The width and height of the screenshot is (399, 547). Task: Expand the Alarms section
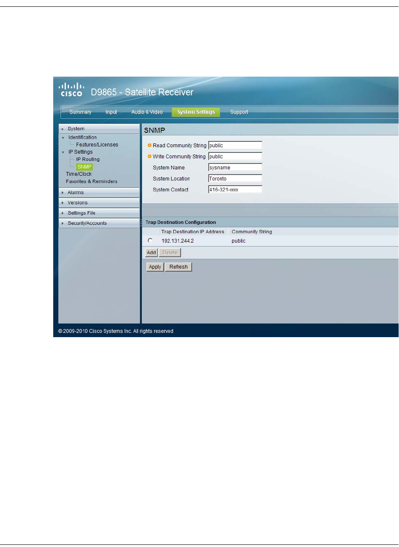tap(99, 192)
